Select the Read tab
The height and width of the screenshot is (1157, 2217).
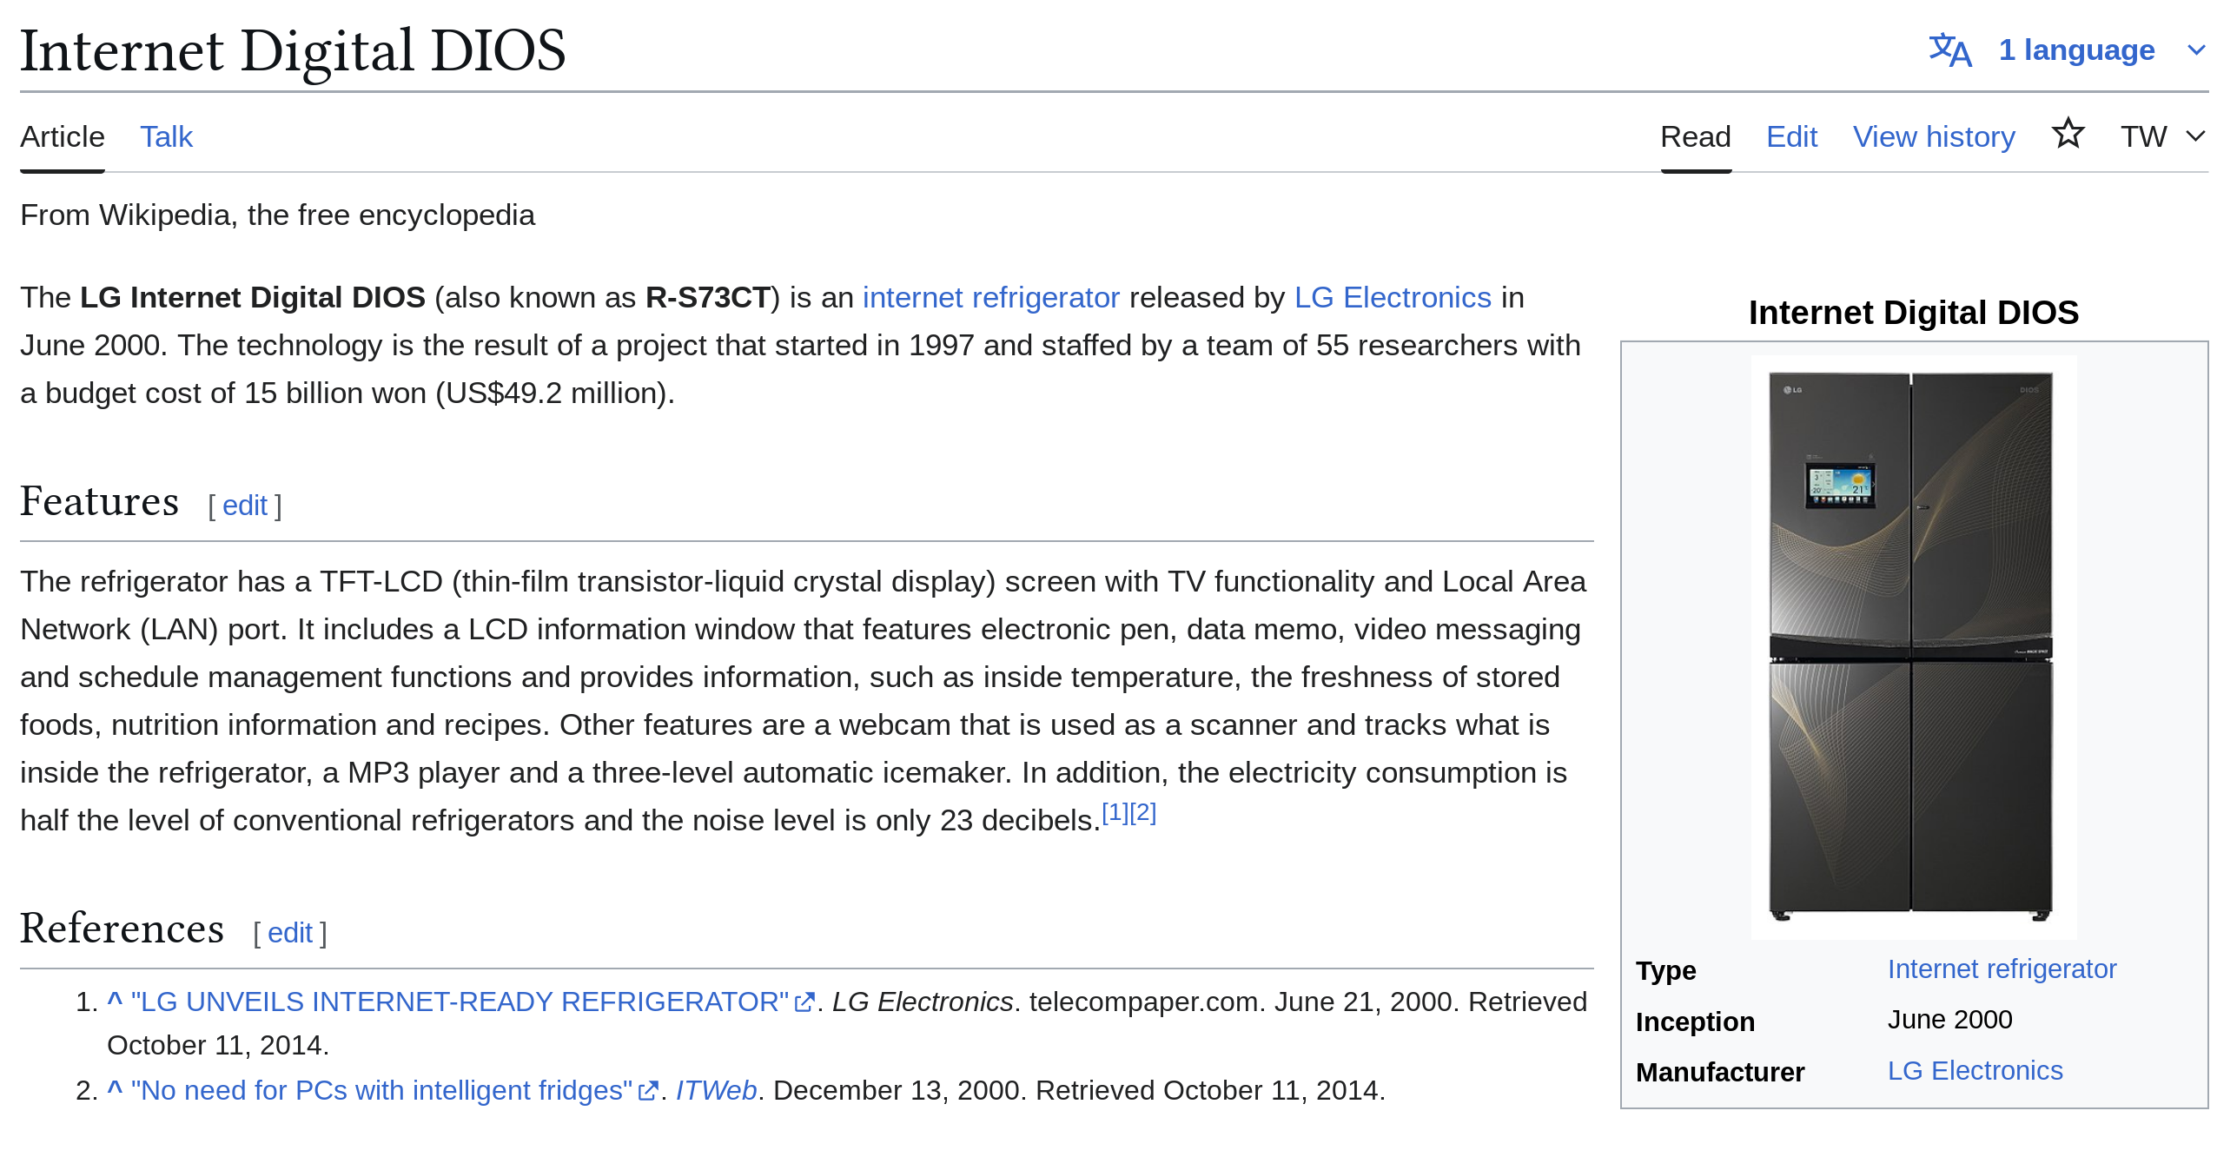click(x=1695, y=136)
